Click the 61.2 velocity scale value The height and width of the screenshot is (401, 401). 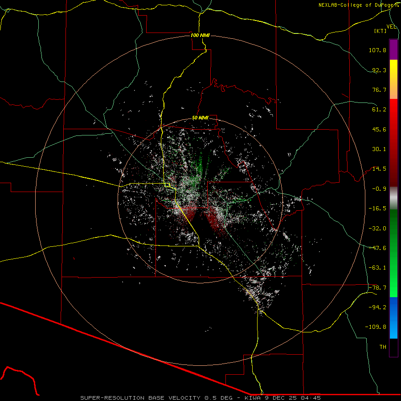(379, 110)
